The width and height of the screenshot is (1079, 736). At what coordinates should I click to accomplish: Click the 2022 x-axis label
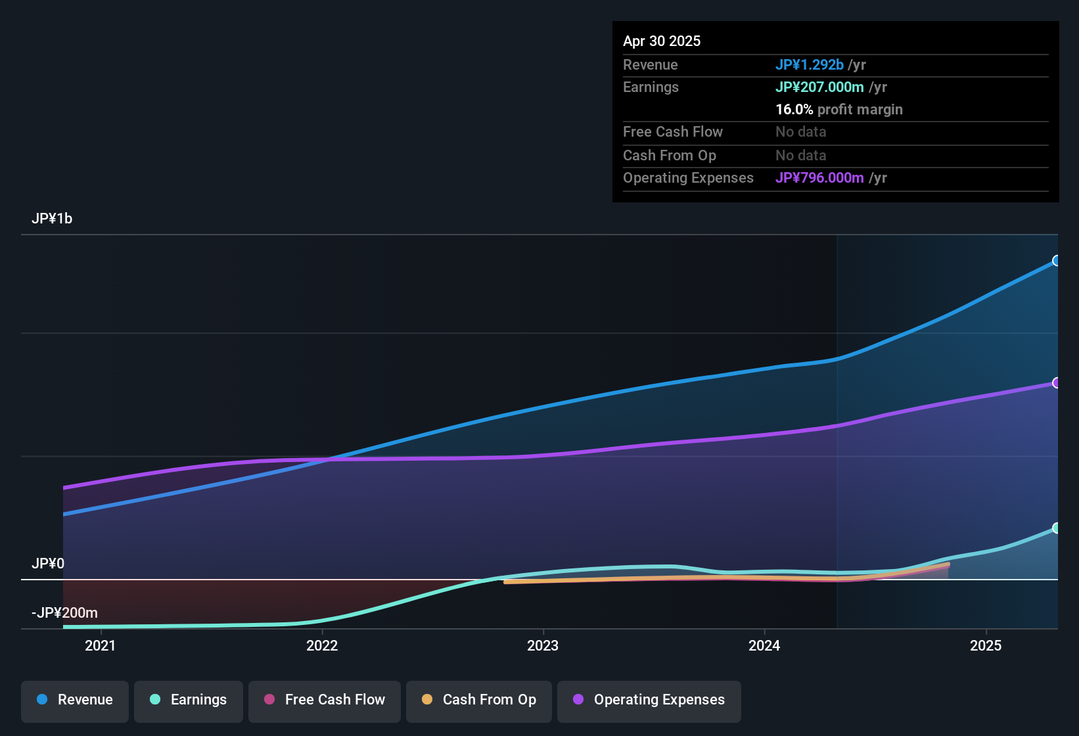coord(322,646)
